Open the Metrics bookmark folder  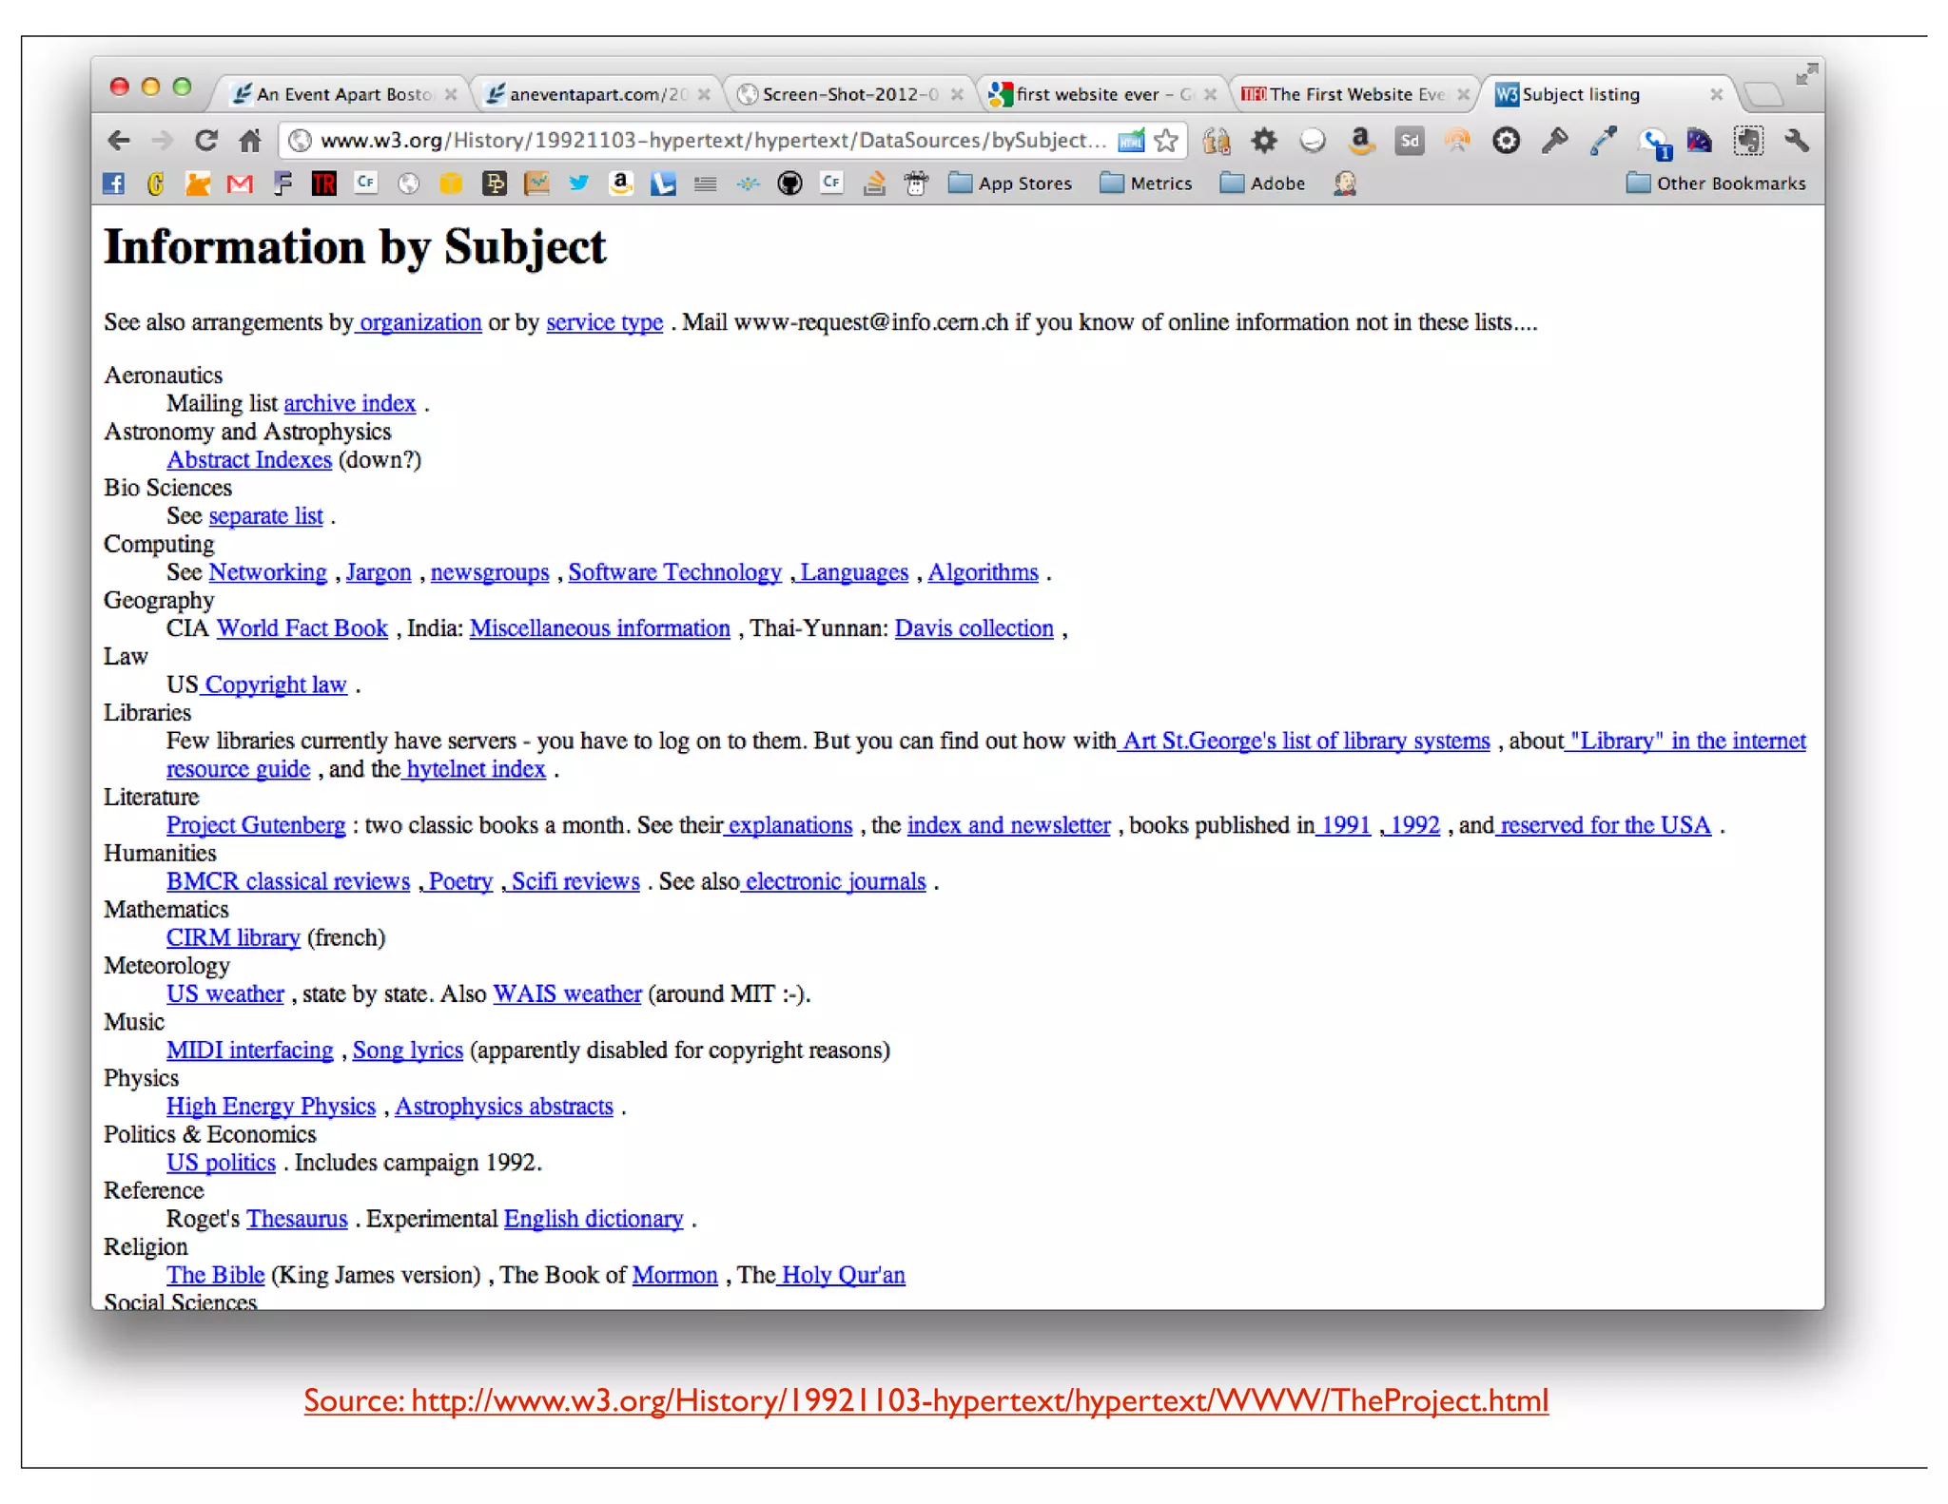point(1145,183)
